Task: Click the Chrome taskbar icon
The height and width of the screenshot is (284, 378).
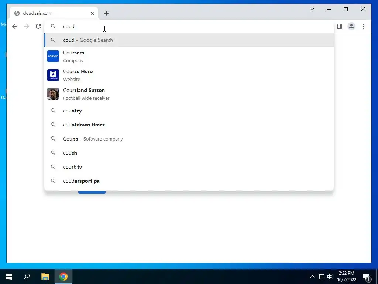Action: (63, 277)
